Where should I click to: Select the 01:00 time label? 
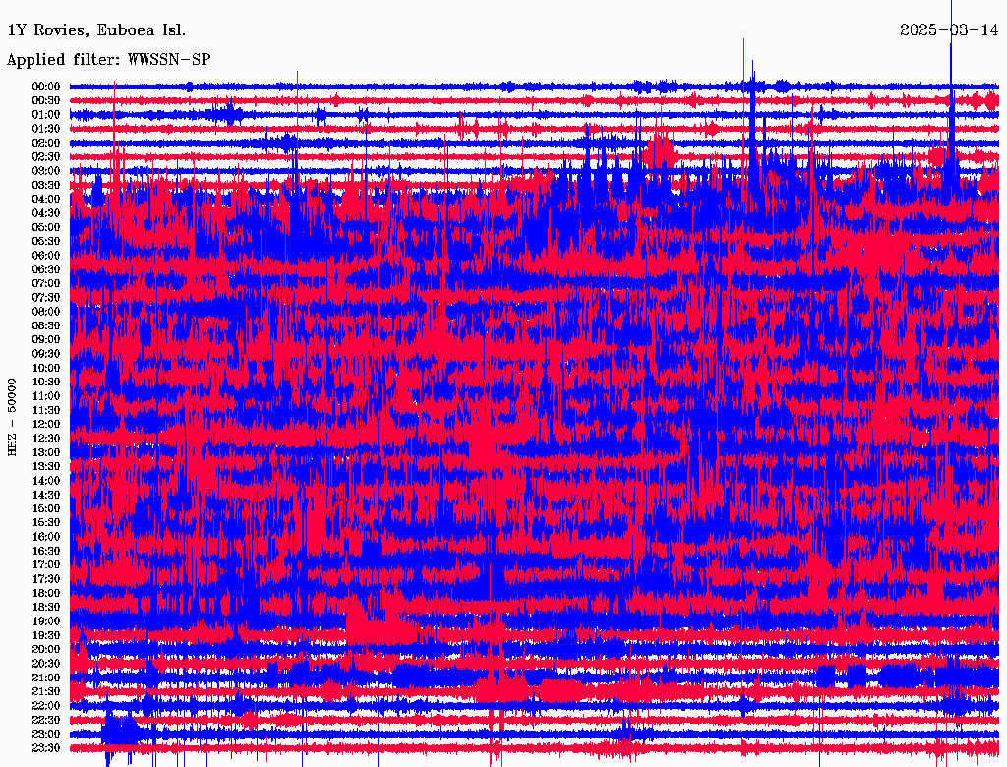[x=45, y=115]
